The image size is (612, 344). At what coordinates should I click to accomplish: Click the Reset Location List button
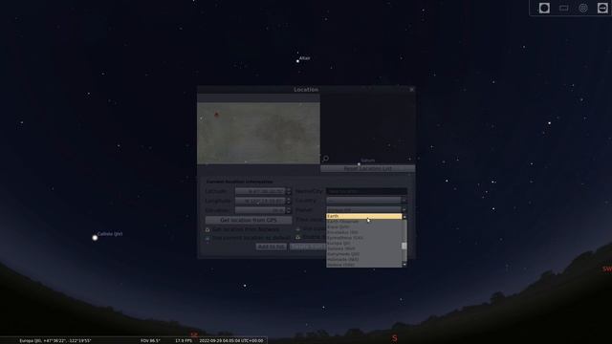click(x=367, y=168)
